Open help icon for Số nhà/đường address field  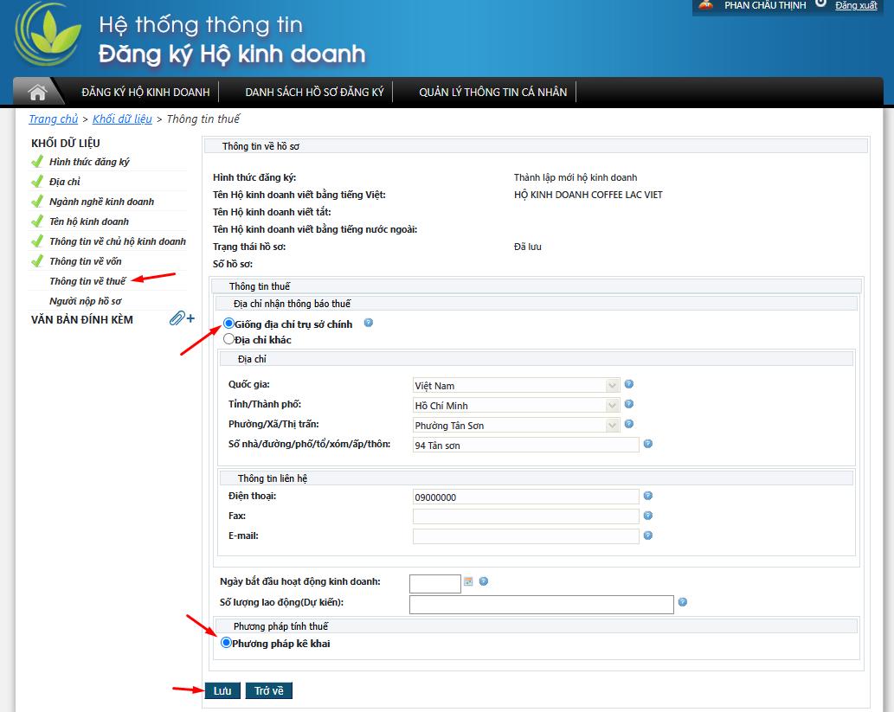[647, 444]
